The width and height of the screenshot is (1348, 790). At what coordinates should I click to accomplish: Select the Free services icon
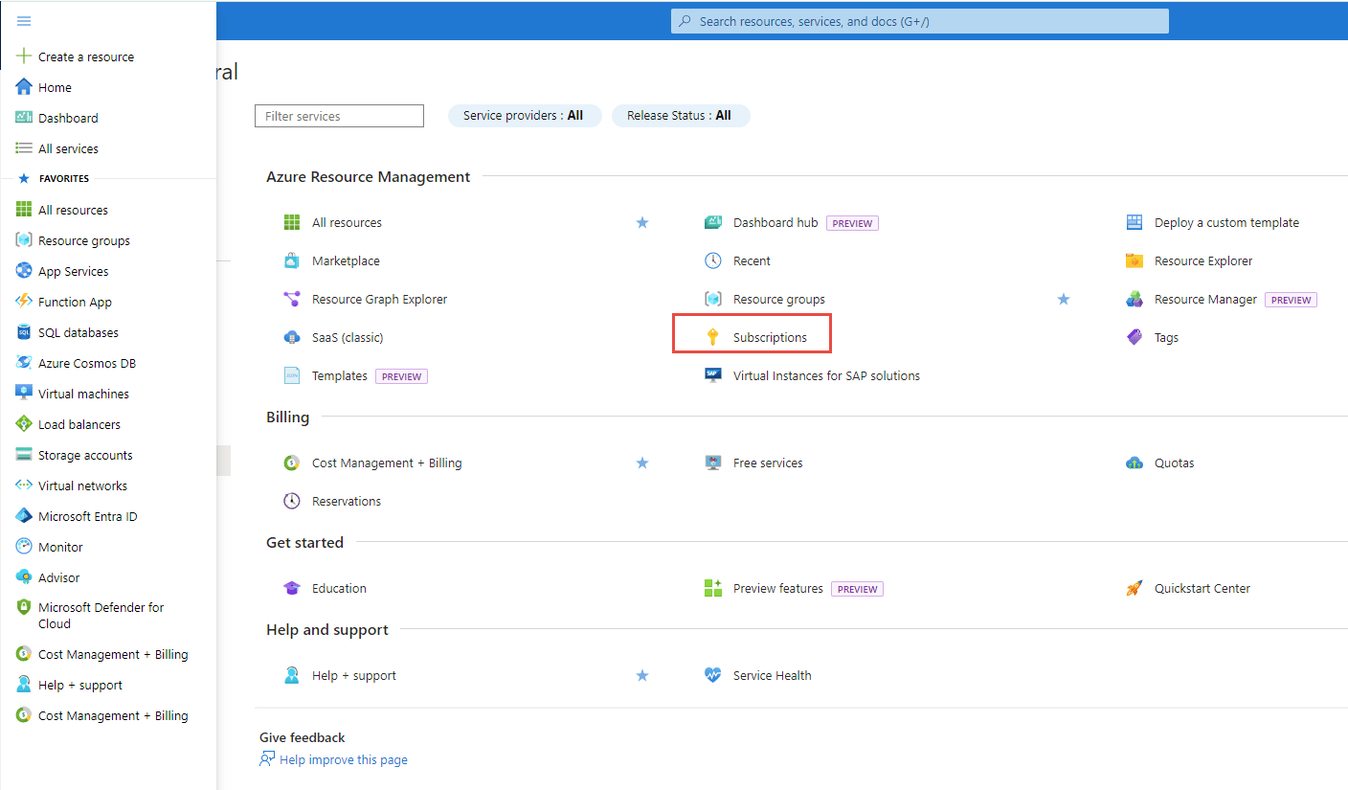pyautogui.click(x=713, y=463)
